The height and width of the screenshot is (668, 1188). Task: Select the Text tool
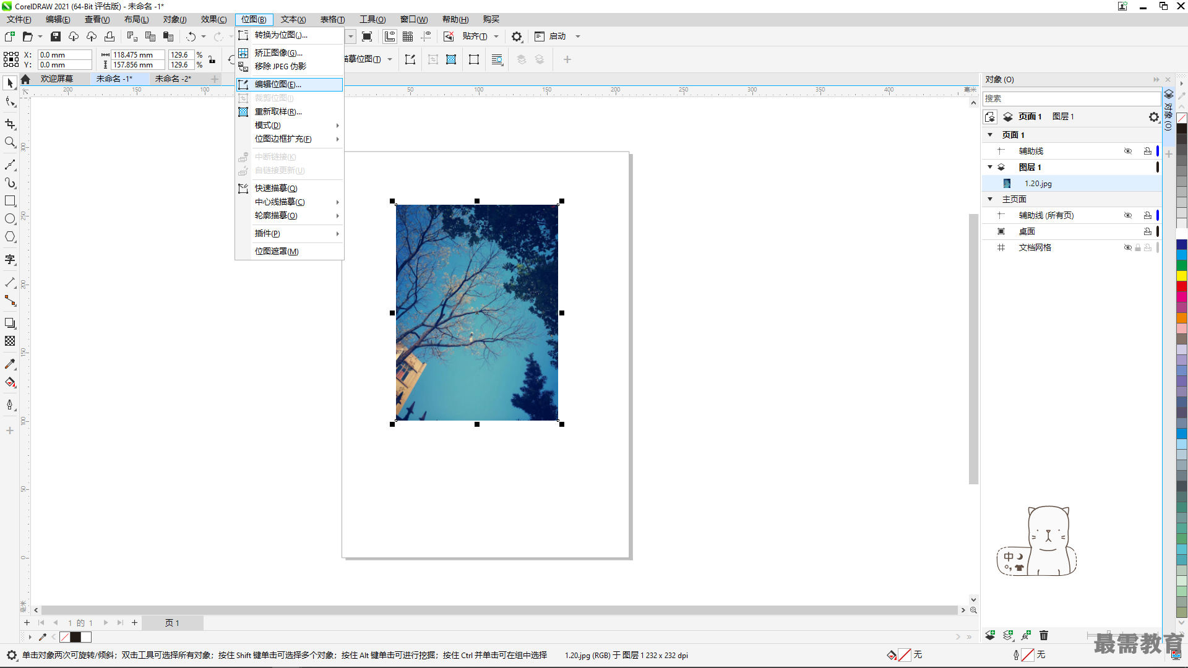click(10, 260)
